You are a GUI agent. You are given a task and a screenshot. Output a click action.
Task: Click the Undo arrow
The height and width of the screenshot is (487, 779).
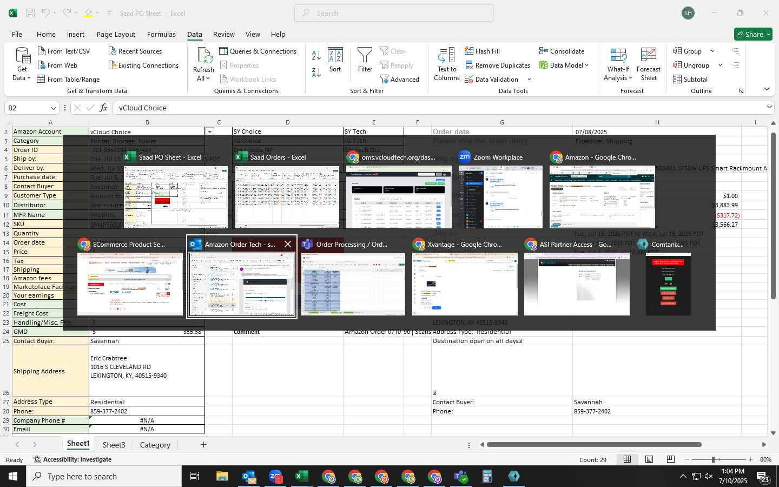[x=46, y=13]
